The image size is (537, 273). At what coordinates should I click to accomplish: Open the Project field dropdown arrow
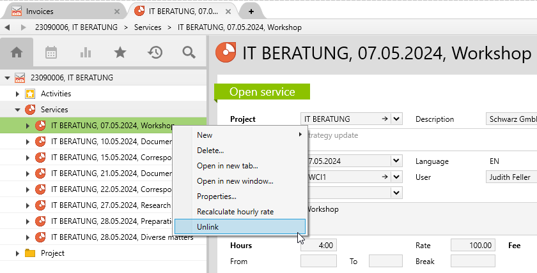(396, 119)
